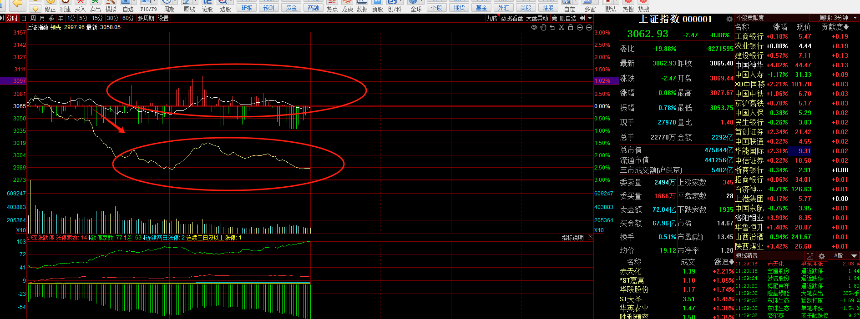Open the 测速 speed test tool
Viewport: 860px width, 319px height.
[x=65, y=6]
